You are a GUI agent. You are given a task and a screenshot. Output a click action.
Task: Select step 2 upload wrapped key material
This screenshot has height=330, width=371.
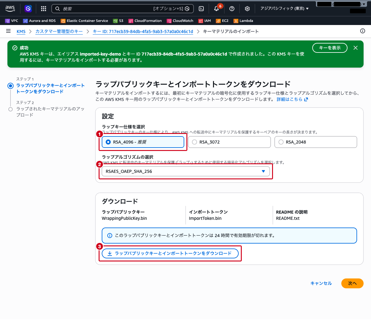50,112
